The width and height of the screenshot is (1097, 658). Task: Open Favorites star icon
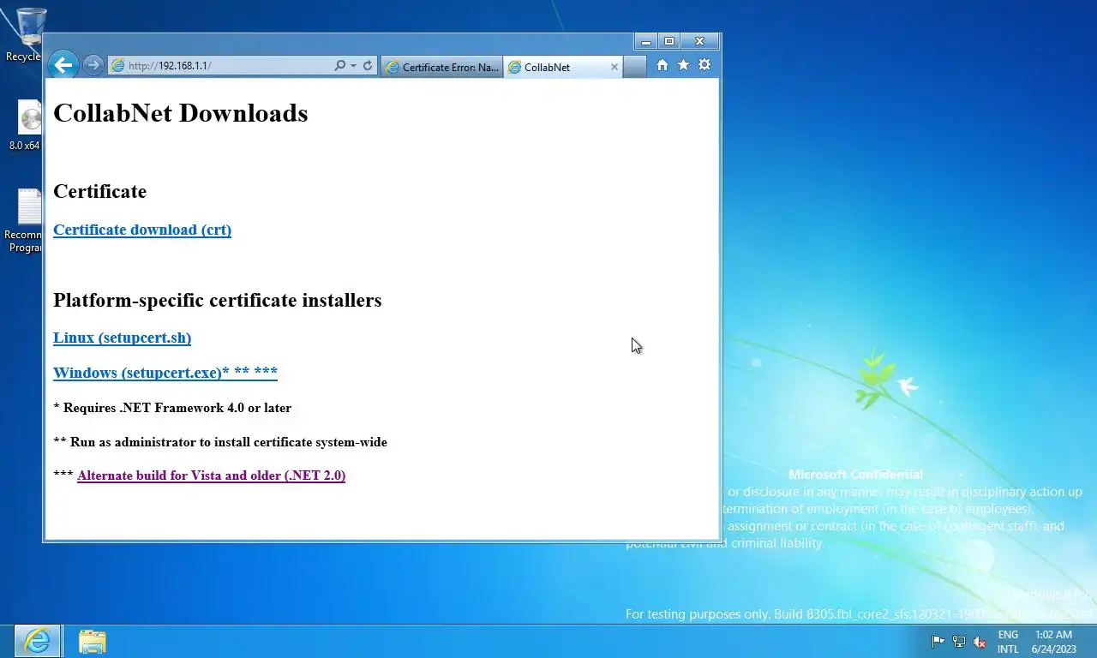(683, 65)
